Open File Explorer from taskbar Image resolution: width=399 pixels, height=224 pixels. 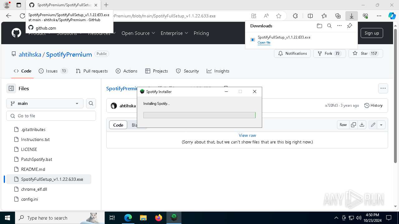[143, 218]
